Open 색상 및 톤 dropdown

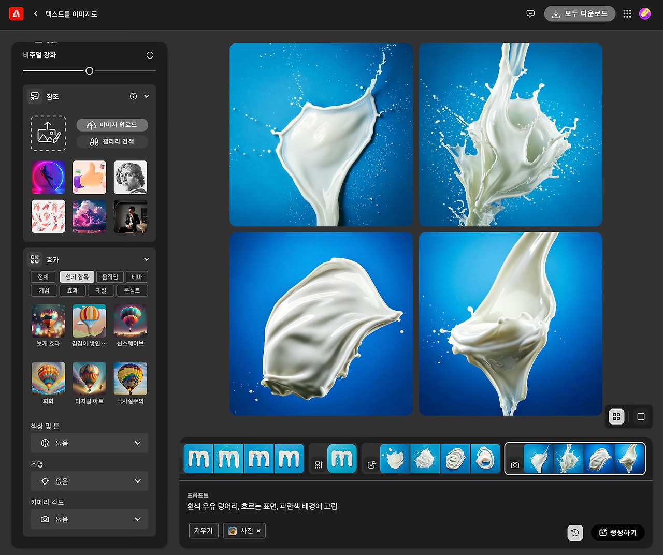(89, 443)
